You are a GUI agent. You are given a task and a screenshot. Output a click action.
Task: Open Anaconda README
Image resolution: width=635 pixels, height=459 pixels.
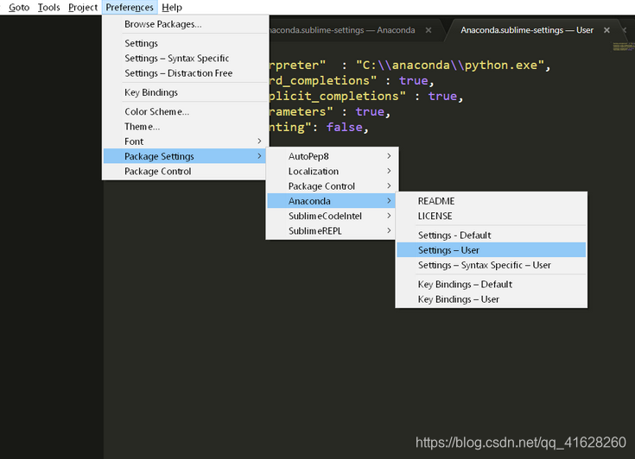click(x=492, y=201)
